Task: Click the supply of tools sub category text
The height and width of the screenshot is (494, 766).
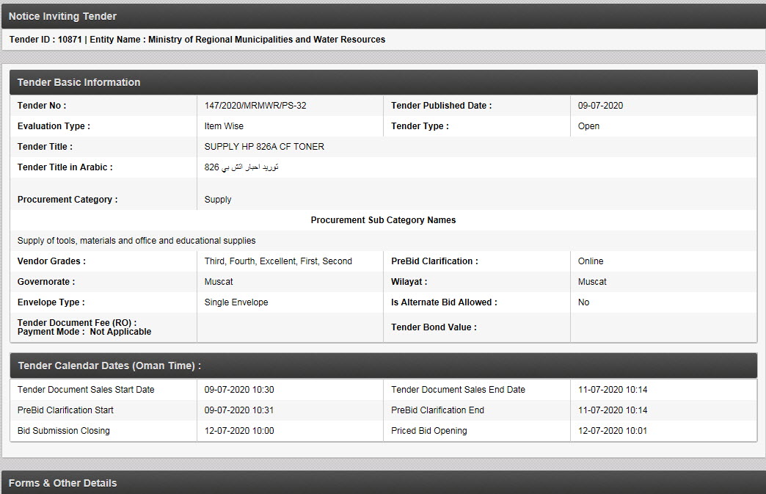Action: point(136,241)
